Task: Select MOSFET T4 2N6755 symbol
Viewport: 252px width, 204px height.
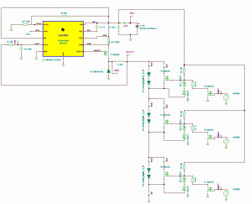Action: pyautogui.click(x=166, y=122)
